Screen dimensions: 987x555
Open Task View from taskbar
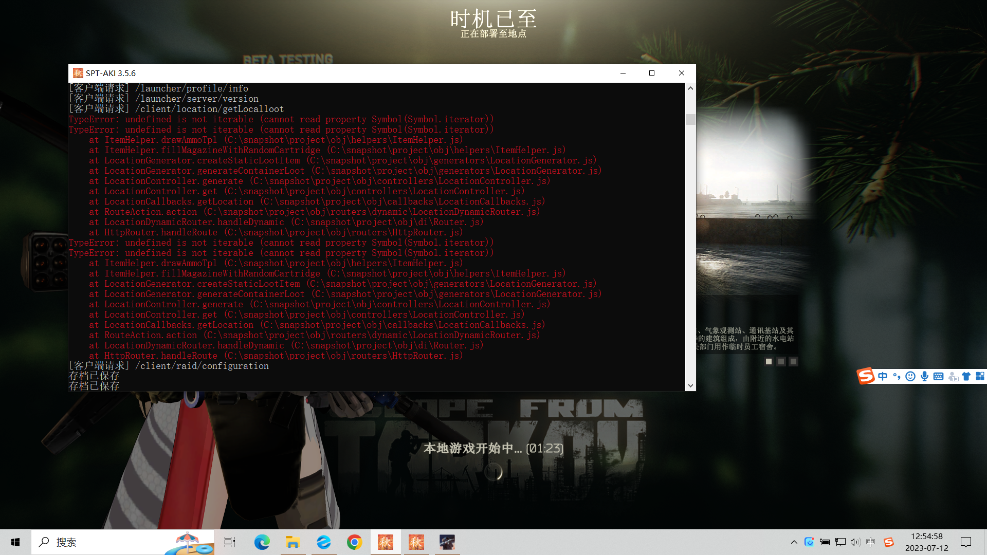230,542
